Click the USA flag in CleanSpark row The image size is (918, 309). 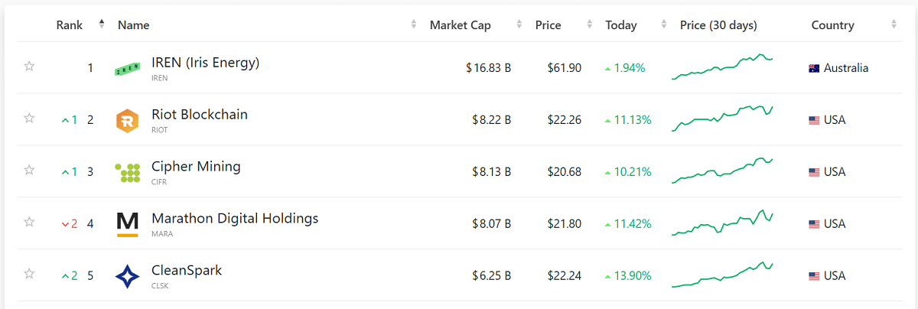pyautogui.click(x=814, y=276)
